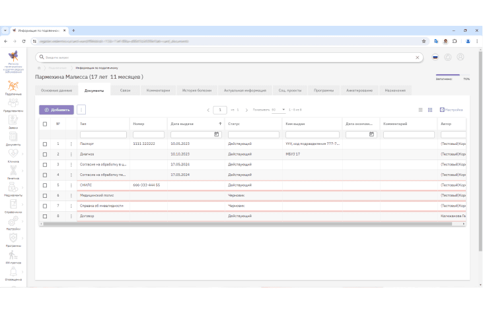Screen dimensions: 483x313
Task: Tick the checkbox for the Диагноз row
Action: click(45, 154)
